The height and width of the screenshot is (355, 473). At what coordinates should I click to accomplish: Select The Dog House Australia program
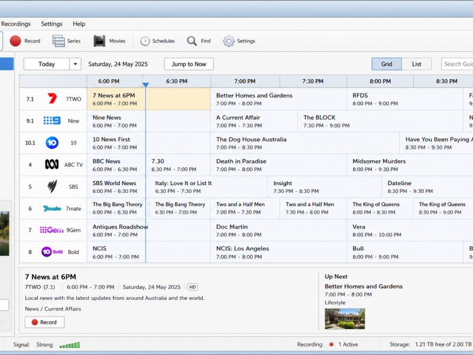pos(304,143)
